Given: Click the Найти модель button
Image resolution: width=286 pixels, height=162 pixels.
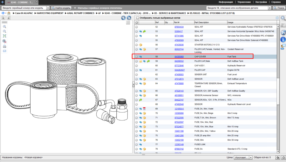Looking at the screenshot, I should pyautogui.click(x=61, y=8).
